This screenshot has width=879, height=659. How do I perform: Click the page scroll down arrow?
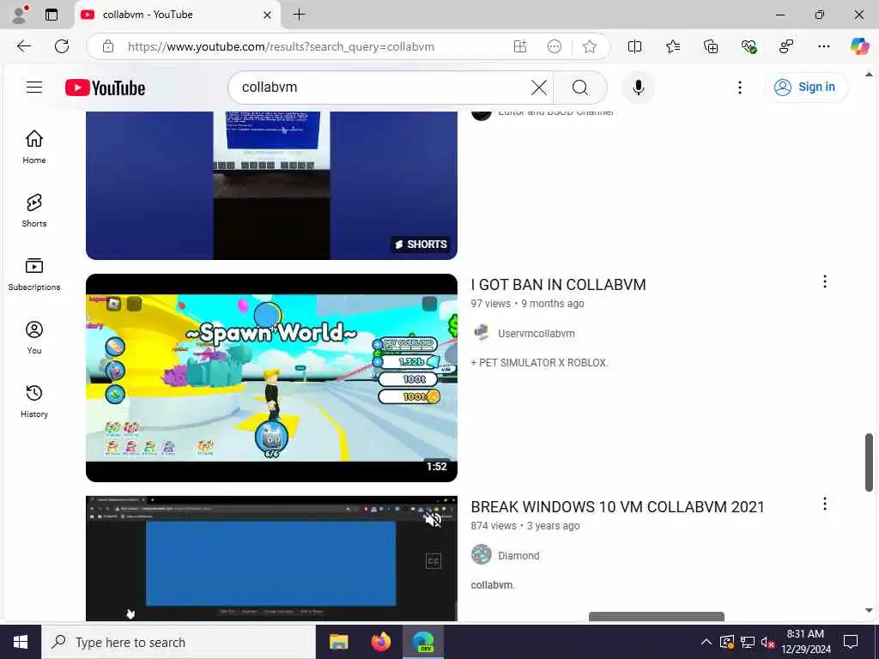coord(869,610)
